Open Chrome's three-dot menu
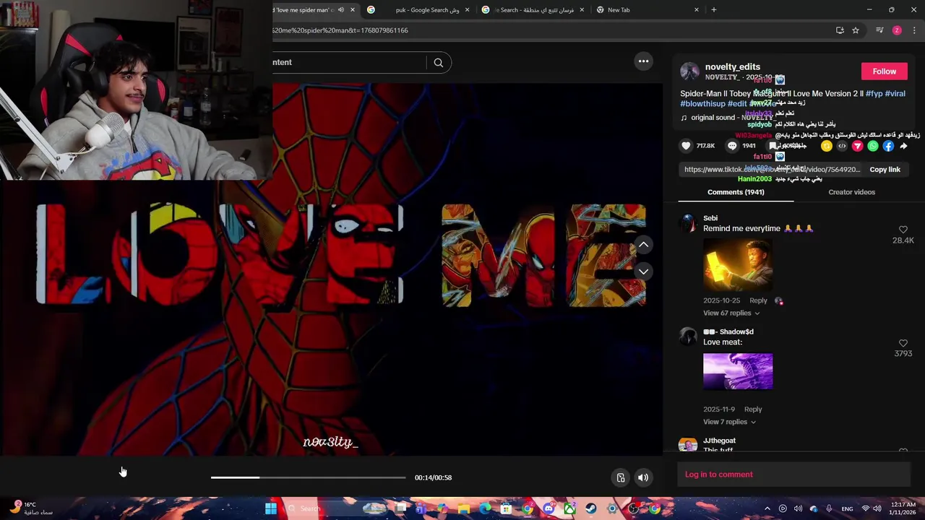The image size is (925, 520). pos(914,30)
